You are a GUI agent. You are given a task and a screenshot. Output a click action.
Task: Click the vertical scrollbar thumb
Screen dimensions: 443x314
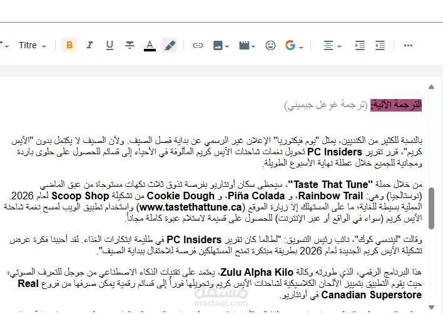[431, 208]
